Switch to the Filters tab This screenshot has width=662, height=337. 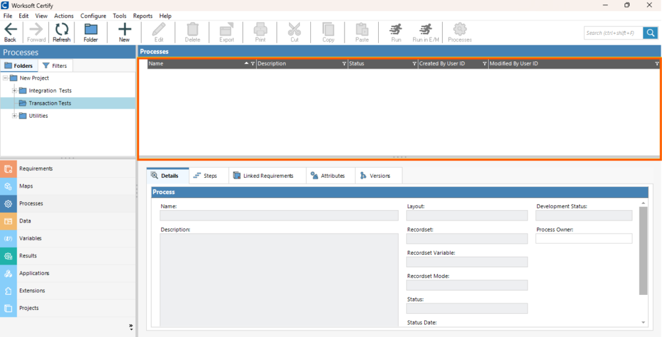pyautogui.click(x=56, y=66)
